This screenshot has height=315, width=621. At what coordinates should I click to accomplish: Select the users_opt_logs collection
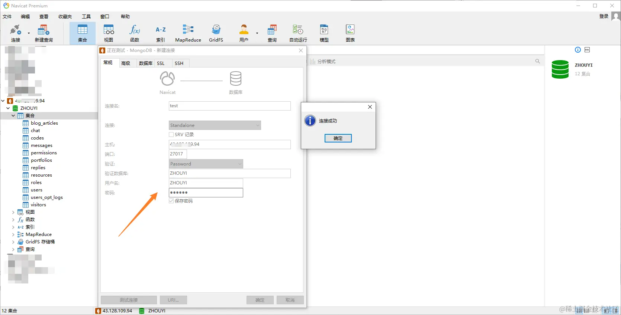(47, 197)
